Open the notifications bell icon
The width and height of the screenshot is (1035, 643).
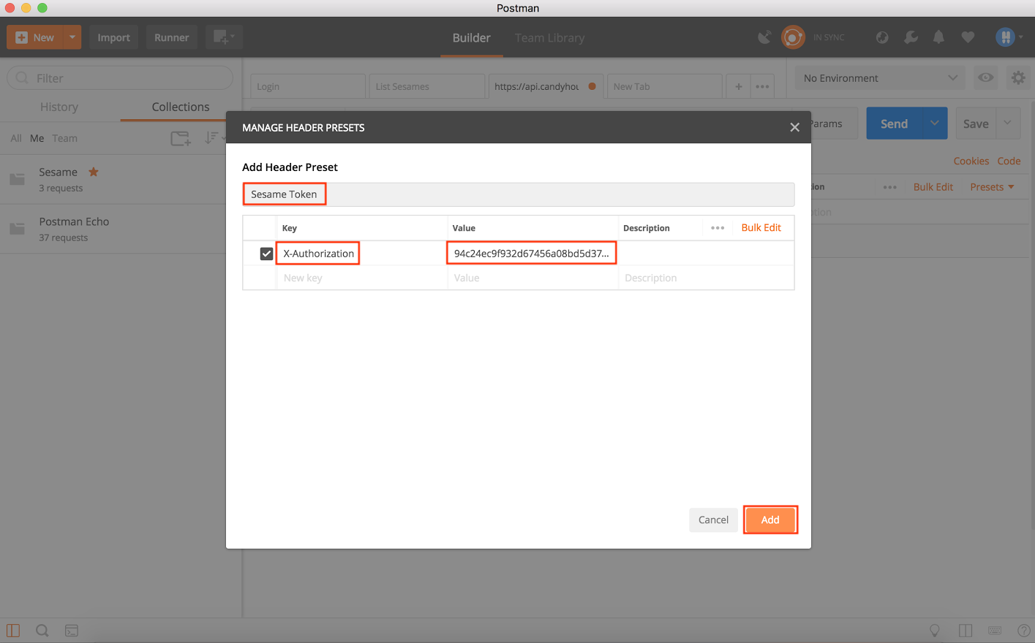click(x=938, y=37)
